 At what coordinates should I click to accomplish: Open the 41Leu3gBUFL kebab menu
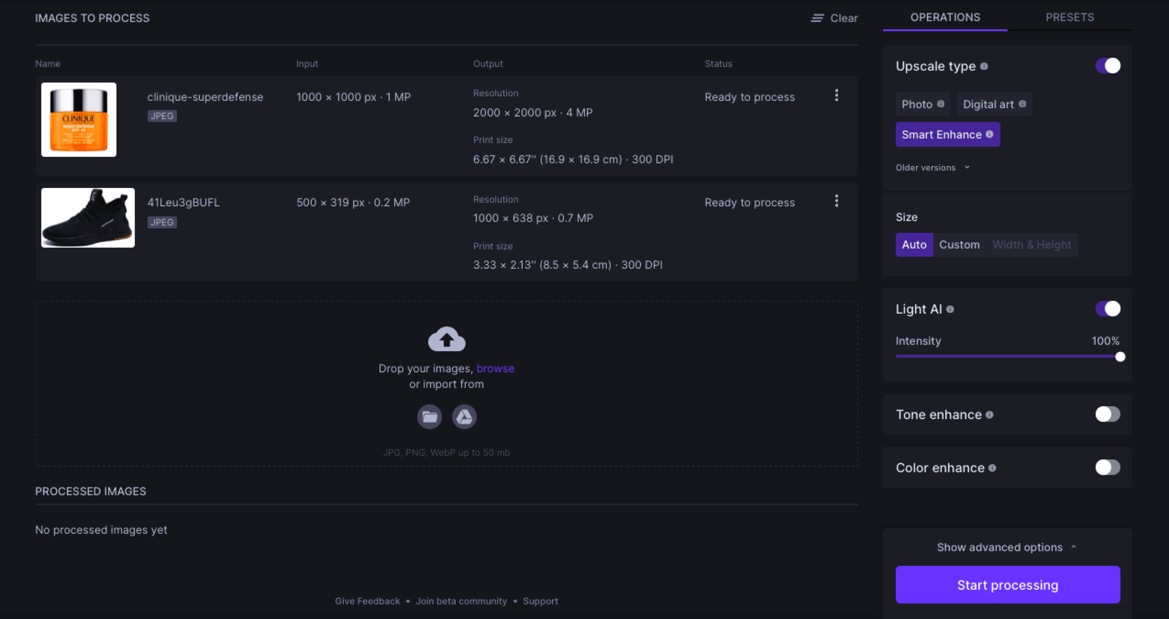[836, 201]
